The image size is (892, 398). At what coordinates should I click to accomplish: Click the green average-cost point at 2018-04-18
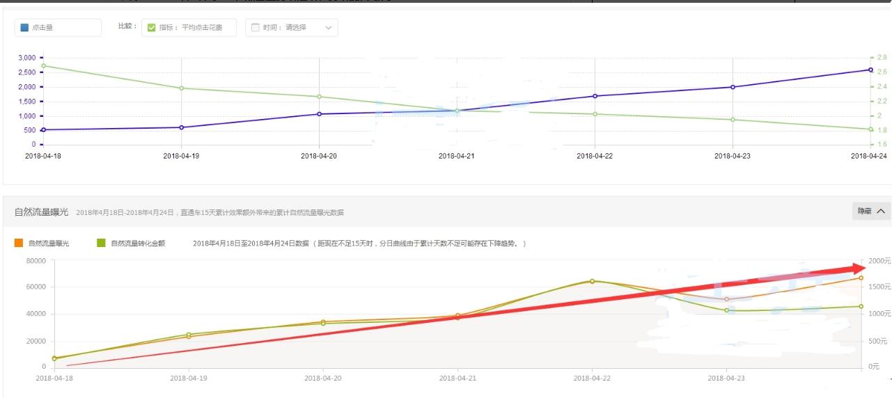[x=43, y=65]
